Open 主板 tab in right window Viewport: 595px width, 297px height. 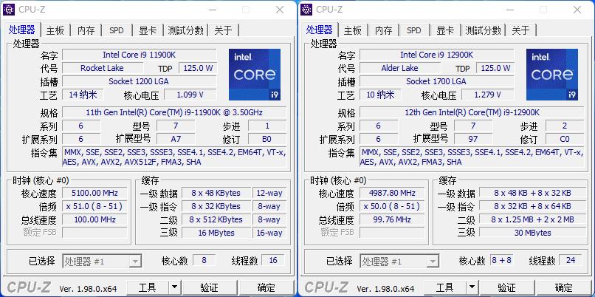[353, 30]
